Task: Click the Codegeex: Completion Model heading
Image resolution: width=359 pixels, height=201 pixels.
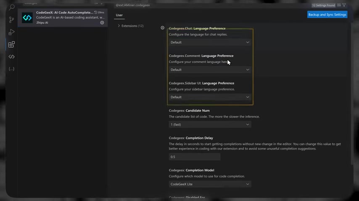Action: (x=191, y=170)
